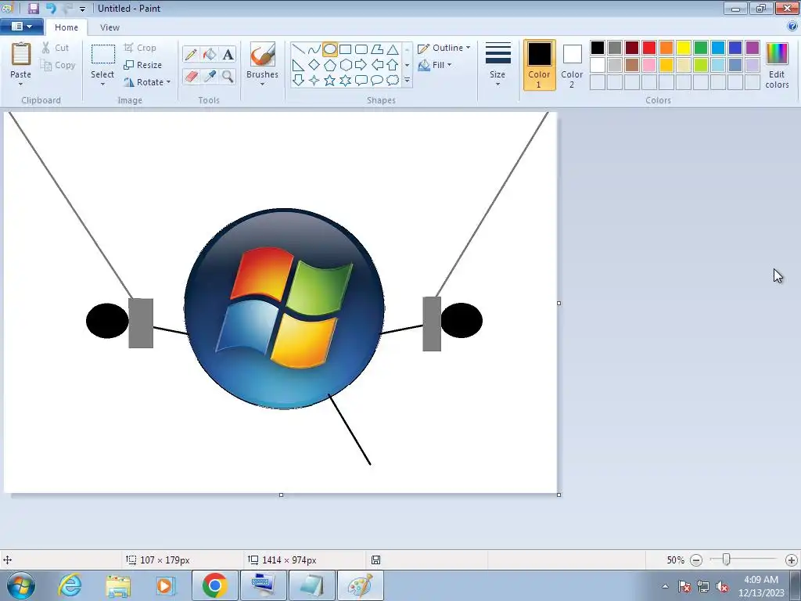This screenshot has width=801, height=601.
Task: Click the Resize button
Action: coord(143,65)
